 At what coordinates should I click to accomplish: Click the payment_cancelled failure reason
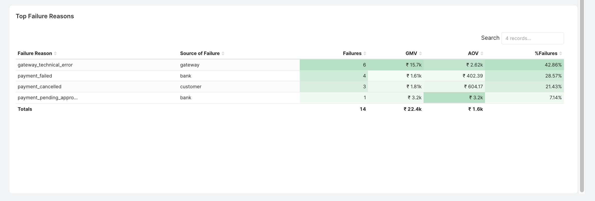tap(39, 86)
